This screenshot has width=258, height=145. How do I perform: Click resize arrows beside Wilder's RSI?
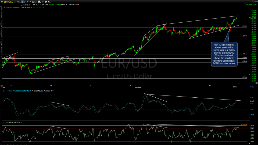[7, 122]
